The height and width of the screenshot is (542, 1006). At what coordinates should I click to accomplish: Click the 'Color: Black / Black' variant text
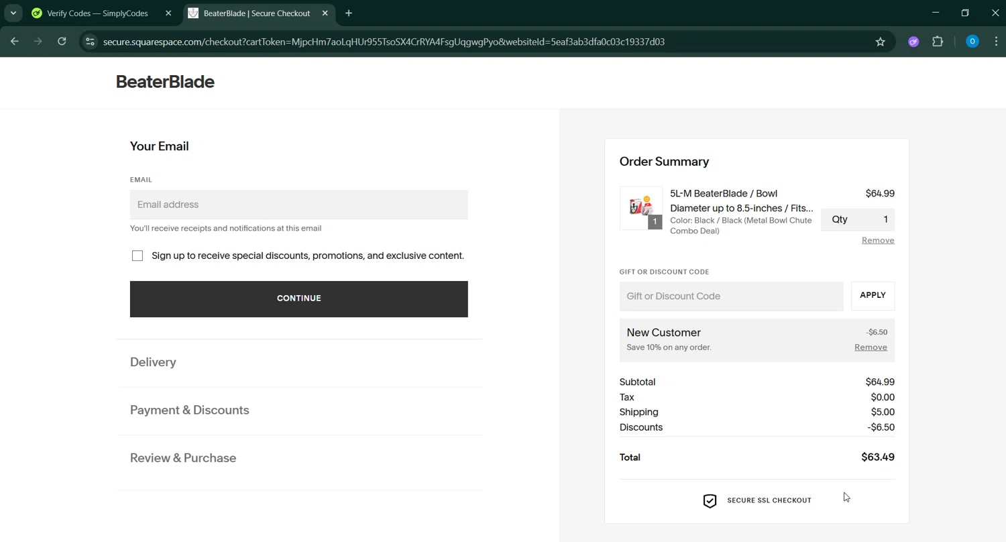coord(741,225)
